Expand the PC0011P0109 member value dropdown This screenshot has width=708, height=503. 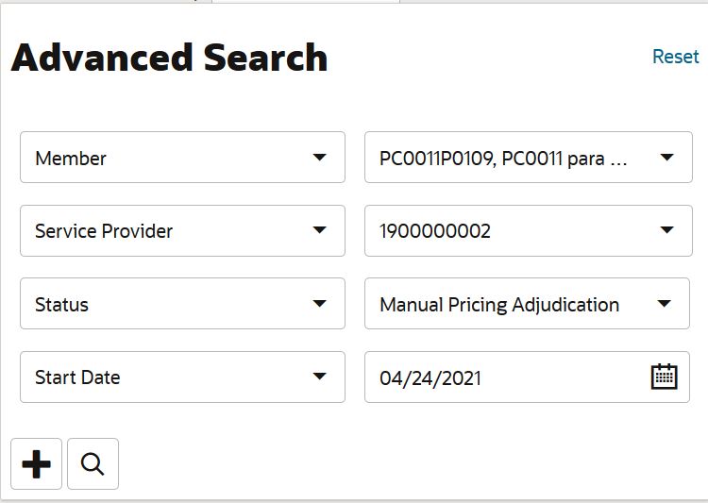click(x=529, y=158)
